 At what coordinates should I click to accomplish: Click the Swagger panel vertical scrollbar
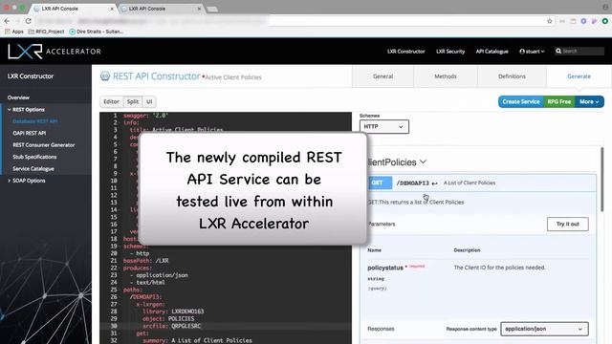tap(601, 180)
